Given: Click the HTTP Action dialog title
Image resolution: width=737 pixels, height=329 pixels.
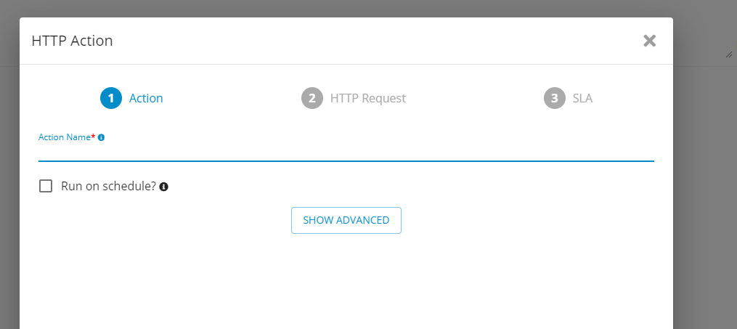Looking at the screenshot, I should (x=72, y=41).
